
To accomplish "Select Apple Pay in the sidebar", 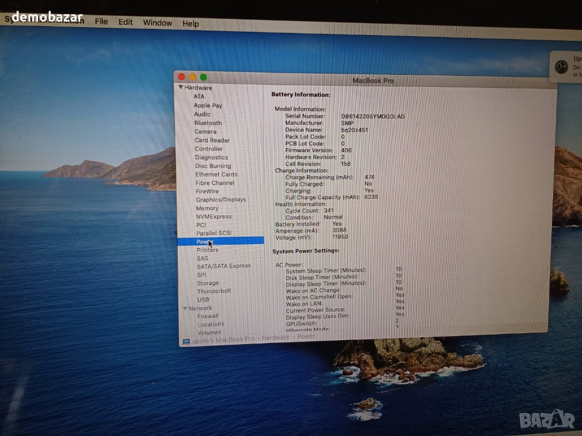I will tap(208, 106).
